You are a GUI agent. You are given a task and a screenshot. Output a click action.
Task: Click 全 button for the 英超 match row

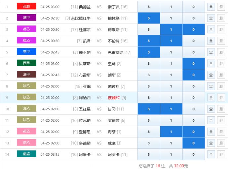211,7
